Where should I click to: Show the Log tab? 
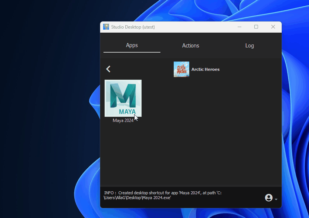point(249,46)
